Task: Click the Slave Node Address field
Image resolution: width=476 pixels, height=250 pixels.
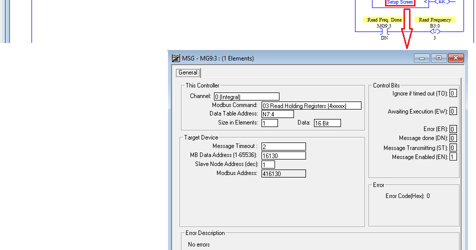Action: pos(268,164)
